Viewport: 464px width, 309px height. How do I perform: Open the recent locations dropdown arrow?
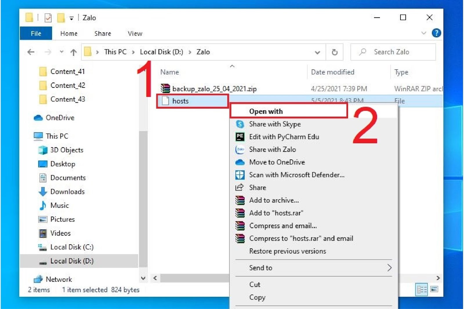point(61,52)
